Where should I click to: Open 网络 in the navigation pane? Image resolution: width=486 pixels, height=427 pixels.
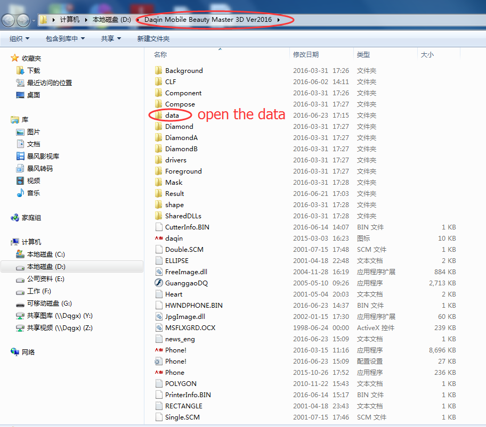click(x=28, y=352)
